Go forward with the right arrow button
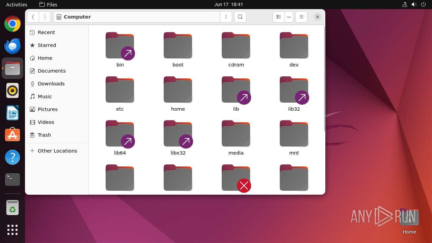432x243 pixels. point(45,17)
